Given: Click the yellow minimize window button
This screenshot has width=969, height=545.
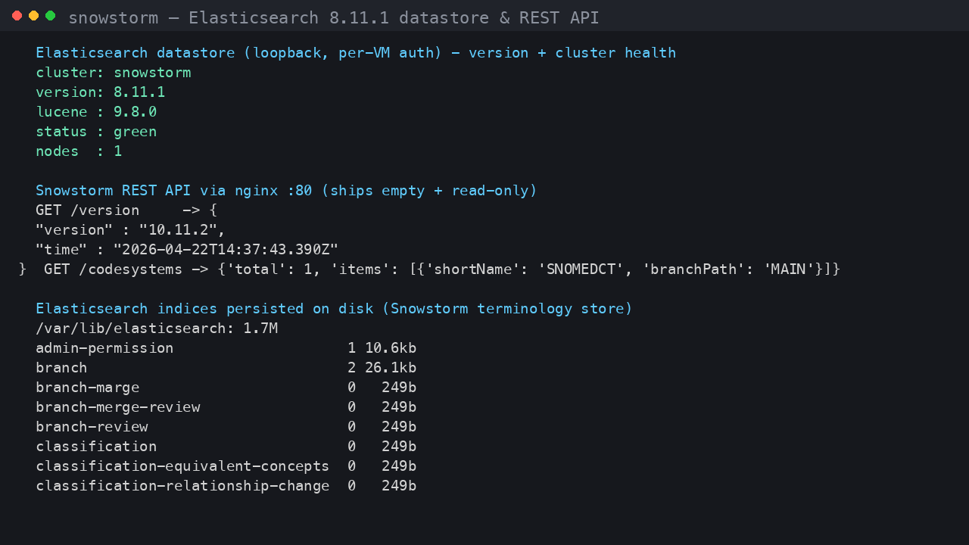Looking at the screenshot, I should pyautogui.click(x=34, y=16).
